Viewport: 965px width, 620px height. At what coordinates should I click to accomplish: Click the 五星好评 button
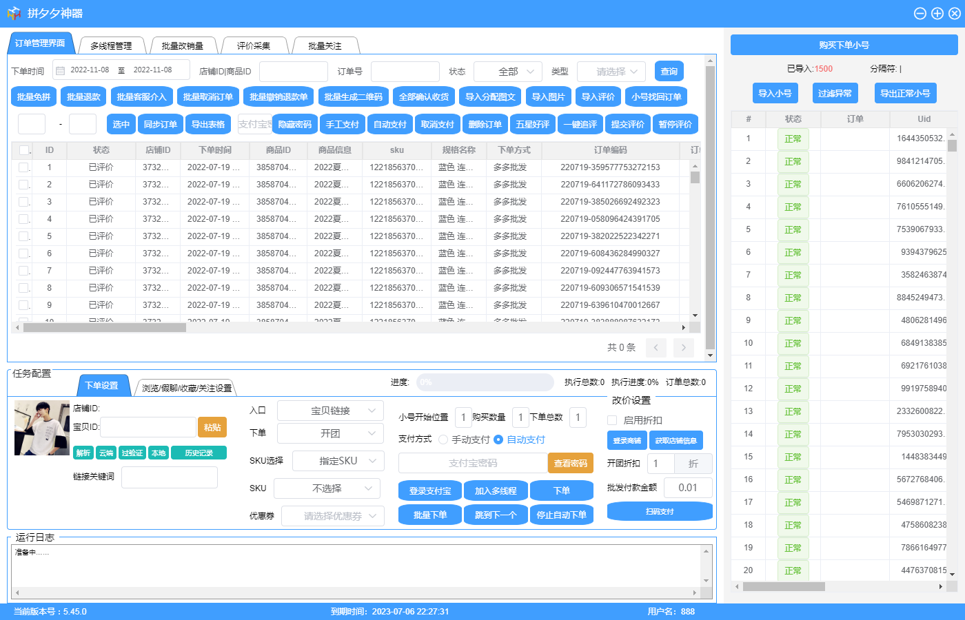click(x=533, y=125)
